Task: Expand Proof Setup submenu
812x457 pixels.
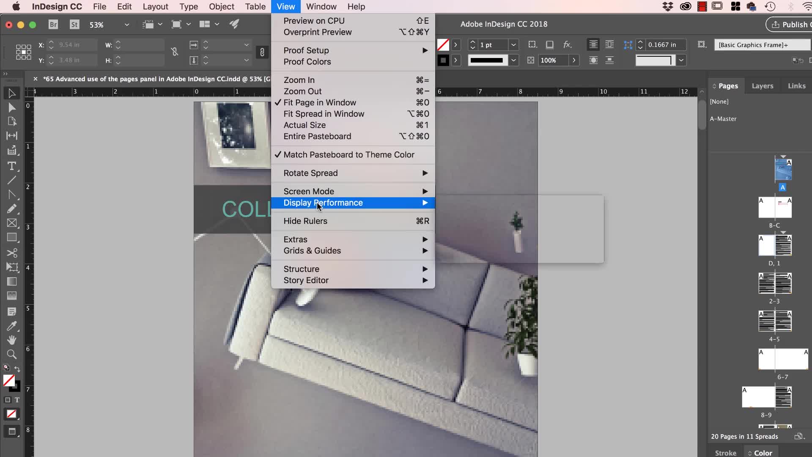Action: click(353, 50)
